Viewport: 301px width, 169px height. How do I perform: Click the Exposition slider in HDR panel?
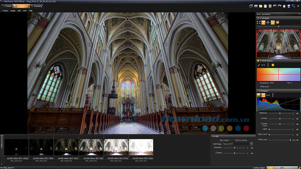point(235,148)
